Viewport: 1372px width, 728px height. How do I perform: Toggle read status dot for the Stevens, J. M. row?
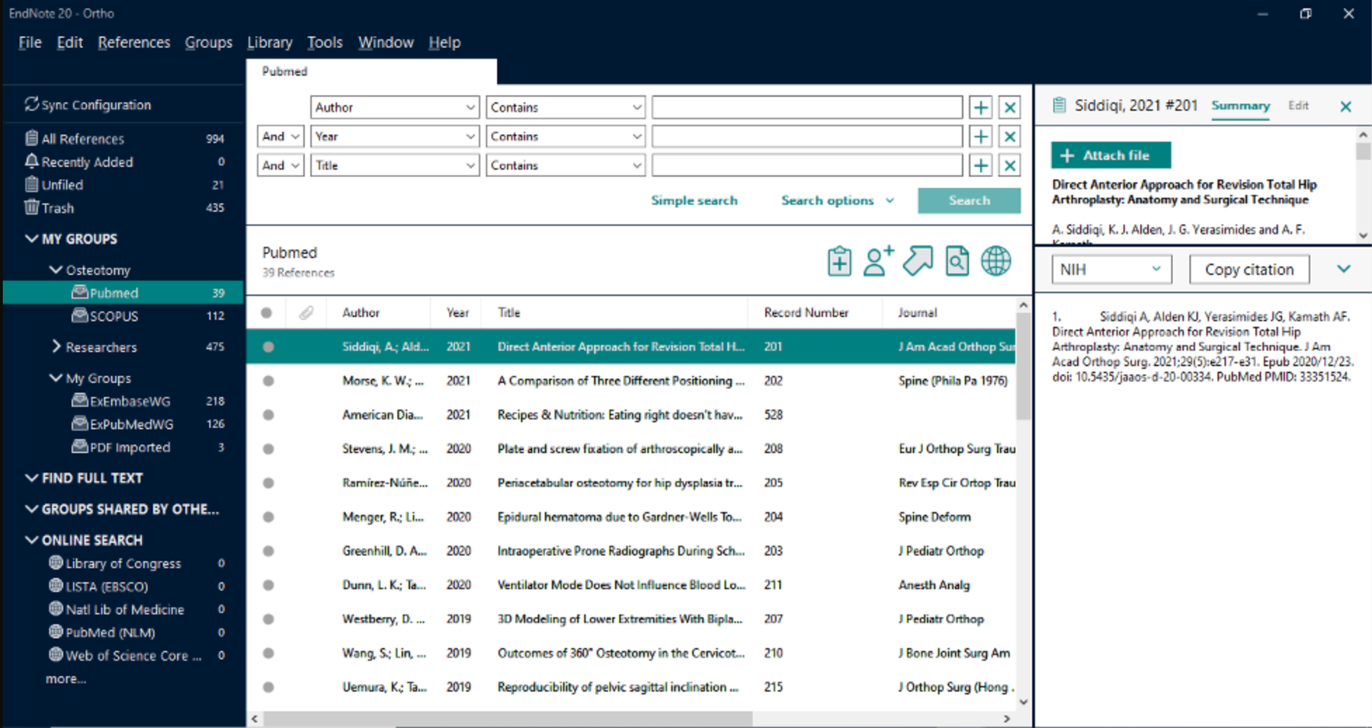pos(268,449)
